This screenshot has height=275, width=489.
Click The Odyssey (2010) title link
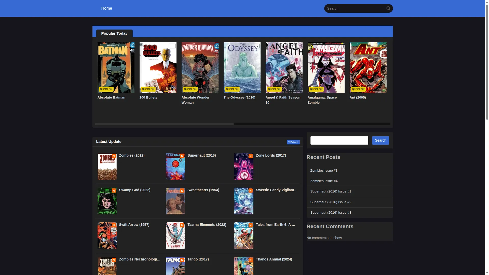coord(239,98)
